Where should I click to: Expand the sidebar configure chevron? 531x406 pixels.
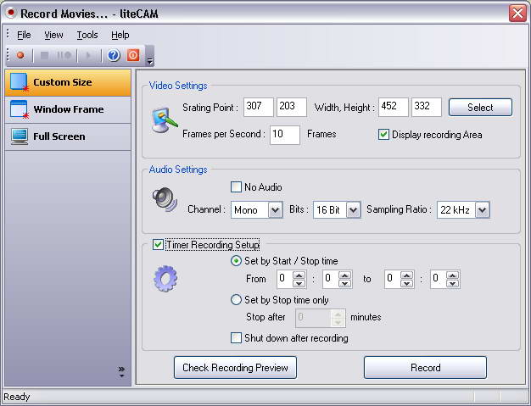(121, 371)
